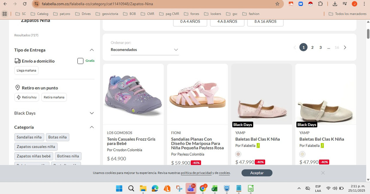The height and width of the screenshot is (194, 370).
Task: Reload the Falabella page
Action: 25,4
